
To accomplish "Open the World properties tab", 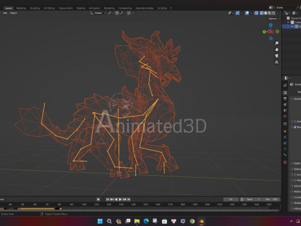I will tap(285, 116).
